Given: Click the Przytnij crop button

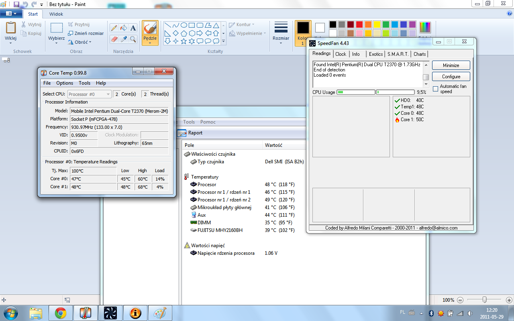Looking at the screenshot, I should [x=79, y=24].
